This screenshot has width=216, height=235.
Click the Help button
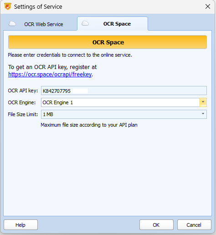tap(21, 225)
